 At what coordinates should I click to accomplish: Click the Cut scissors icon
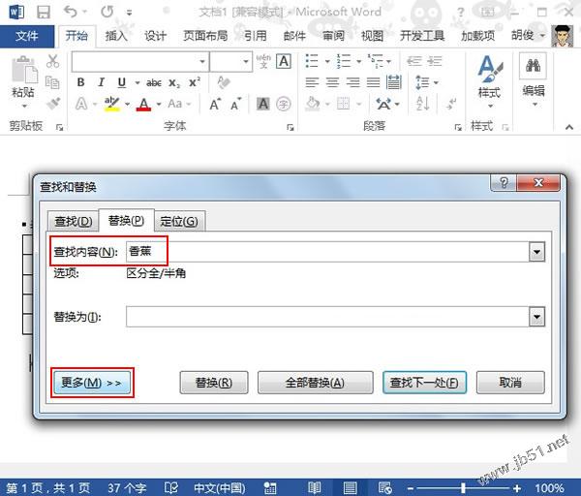pos(52,61)
